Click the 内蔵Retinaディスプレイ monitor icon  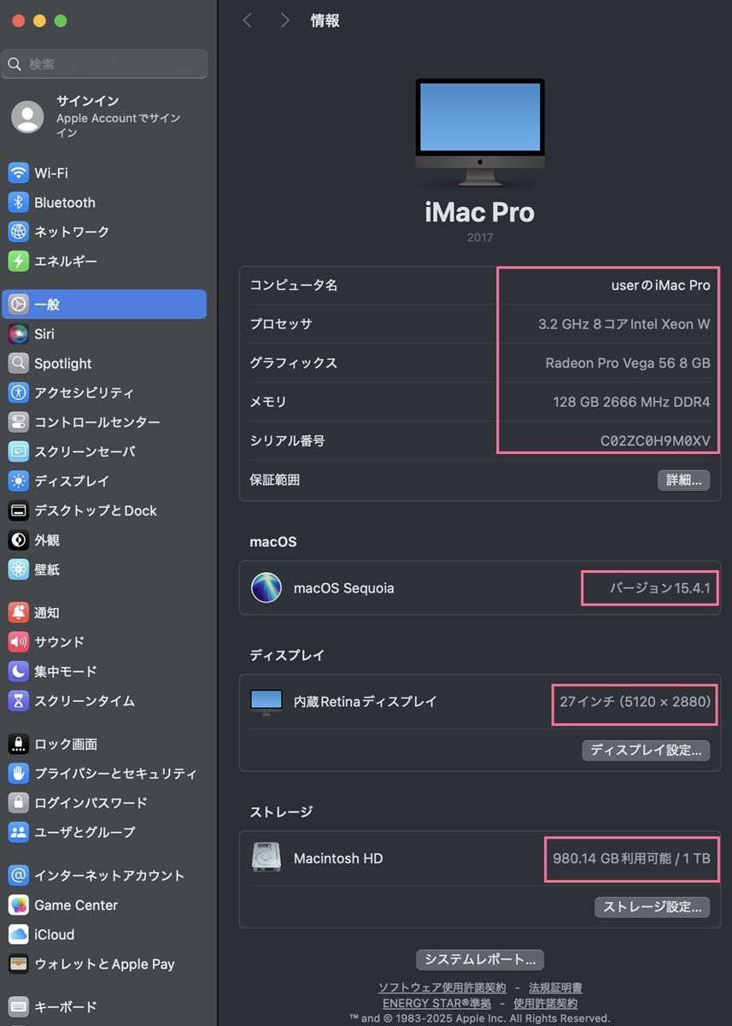(266, 702)
